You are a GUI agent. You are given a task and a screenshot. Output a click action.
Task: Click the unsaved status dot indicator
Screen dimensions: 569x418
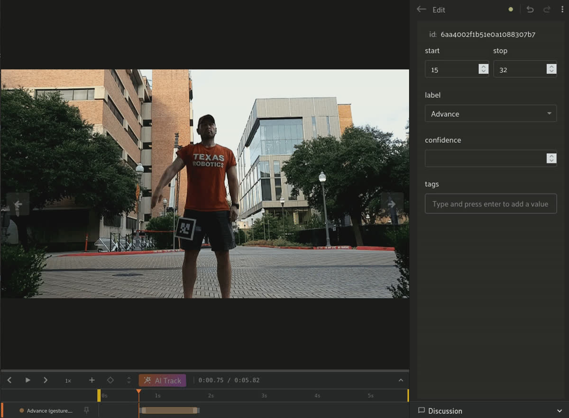click(511, 9)
